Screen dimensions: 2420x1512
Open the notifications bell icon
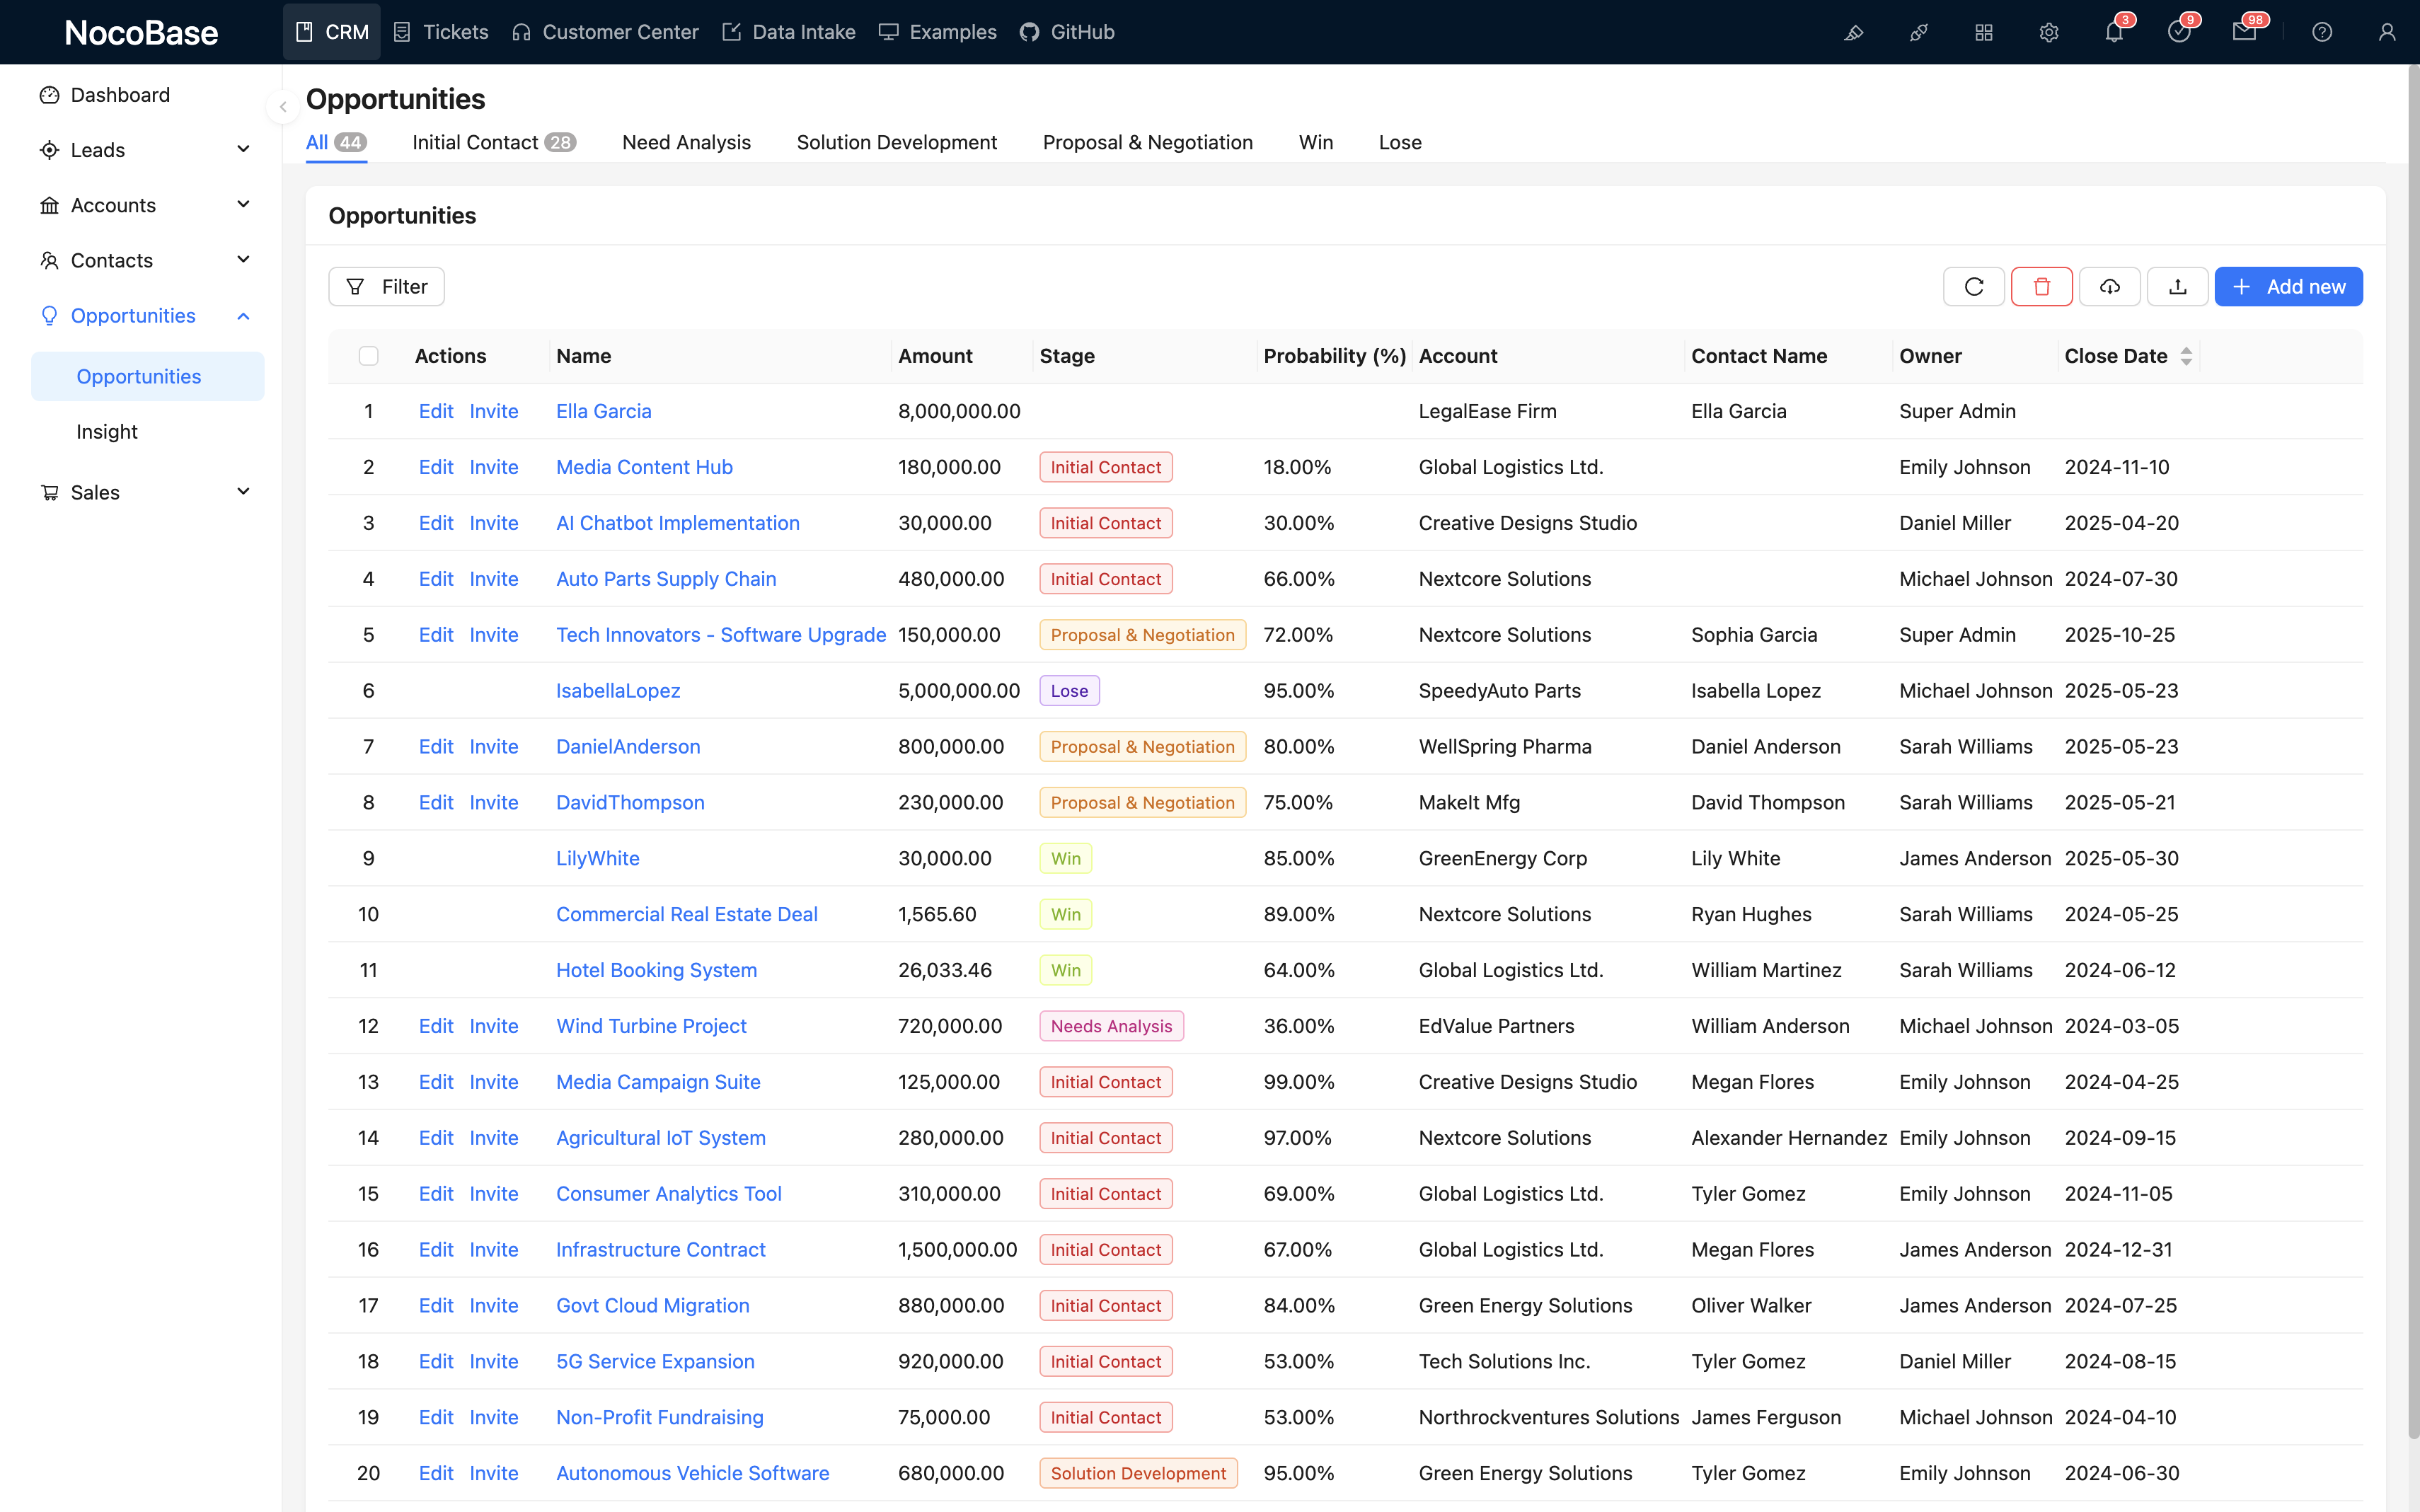tap(2113, 32)
